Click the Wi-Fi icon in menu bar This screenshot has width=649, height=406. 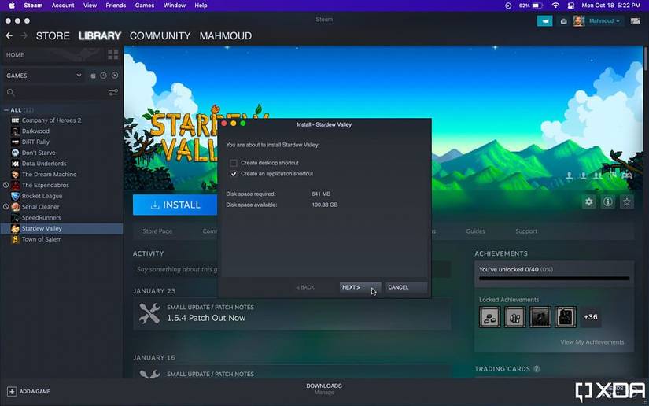555,6
